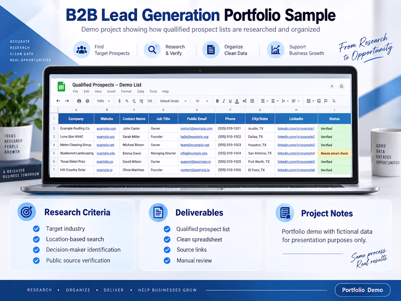401x301 pixels.
Task: Expand the horizontal align dropdown arrow
Action: point(268,101)
